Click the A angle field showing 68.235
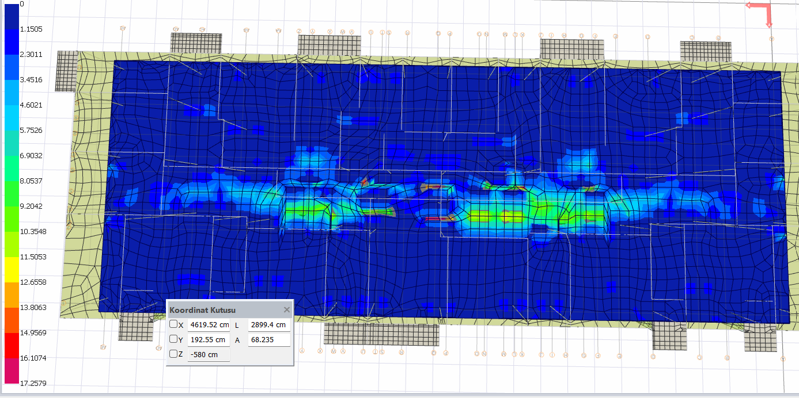Screen dimensions: 799x398 pos(268,340)
